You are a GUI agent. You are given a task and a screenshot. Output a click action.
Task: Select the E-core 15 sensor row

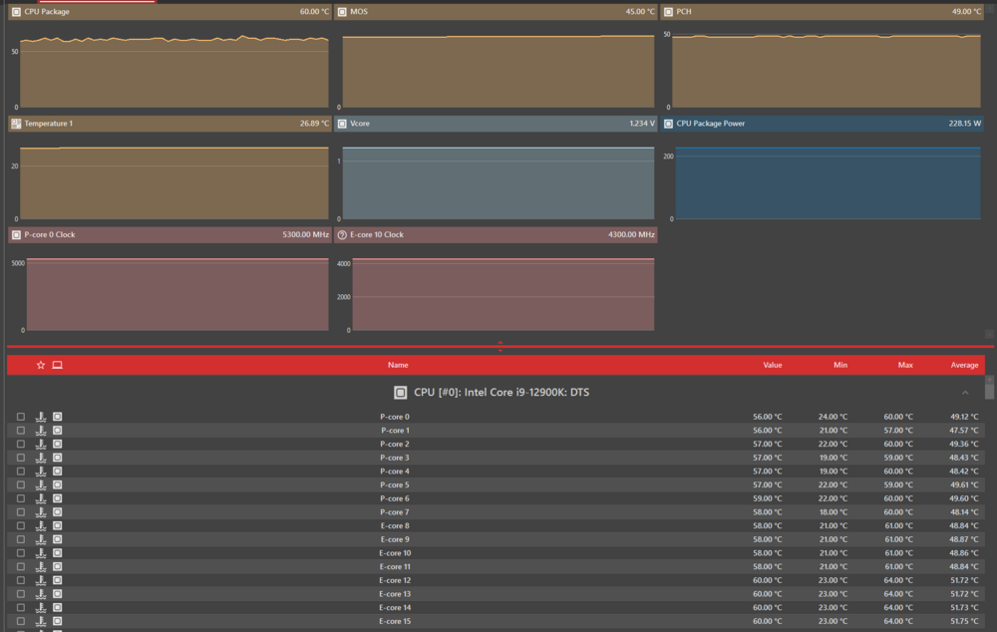[395, 621]
